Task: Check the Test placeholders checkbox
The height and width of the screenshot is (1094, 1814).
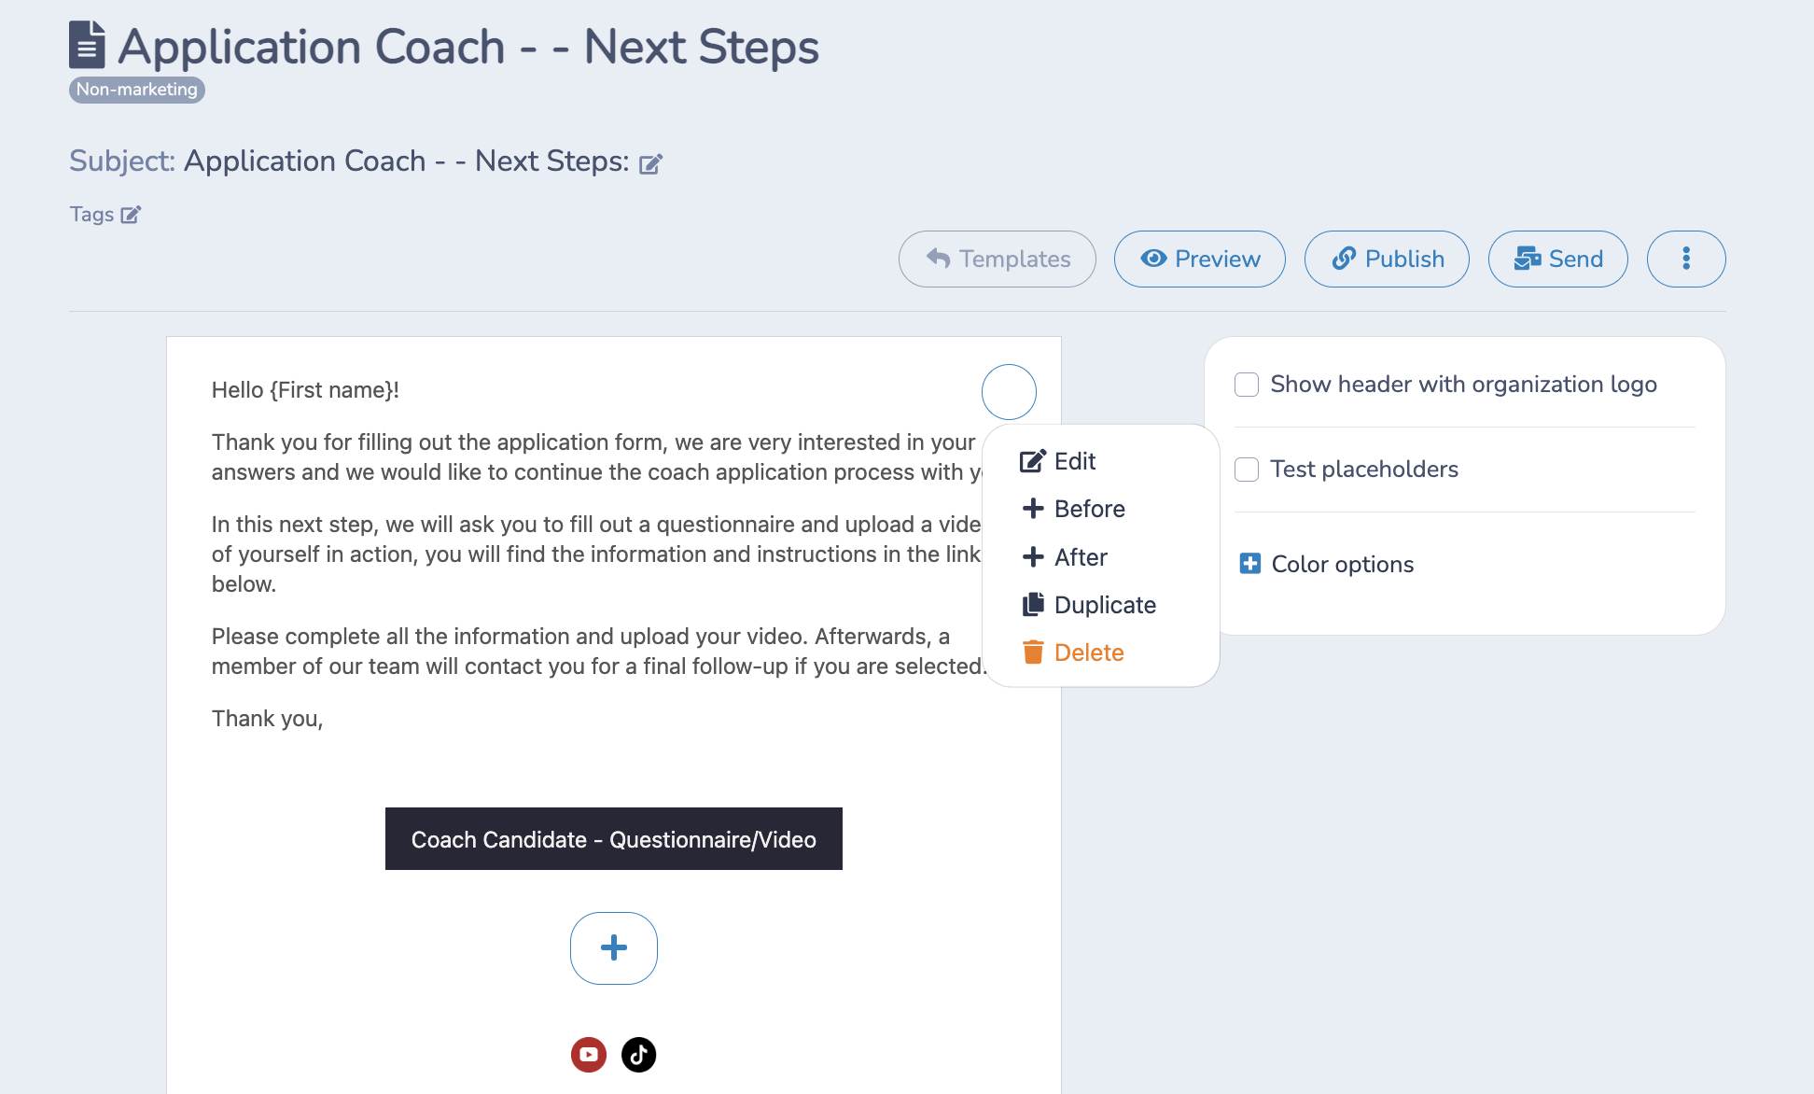Action: click(1246, 470)
